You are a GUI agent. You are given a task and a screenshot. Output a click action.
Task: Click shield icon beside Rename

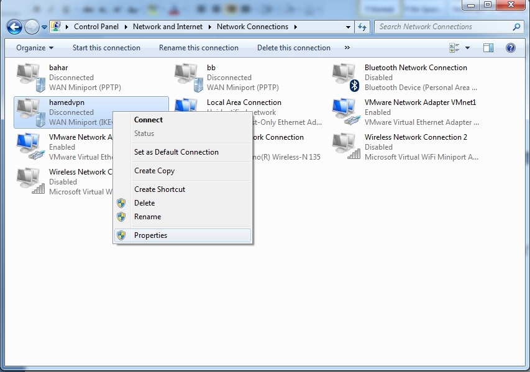pyautogui.click(x=121, y=217)
